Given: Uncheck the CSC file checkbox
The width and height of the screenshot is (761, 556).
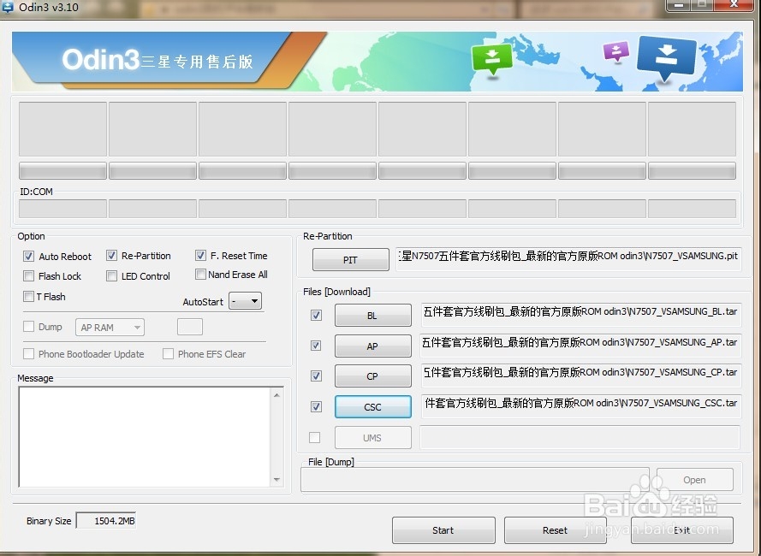Looking at the screenshot, I should pyautogui.click(x=316, y=406).
